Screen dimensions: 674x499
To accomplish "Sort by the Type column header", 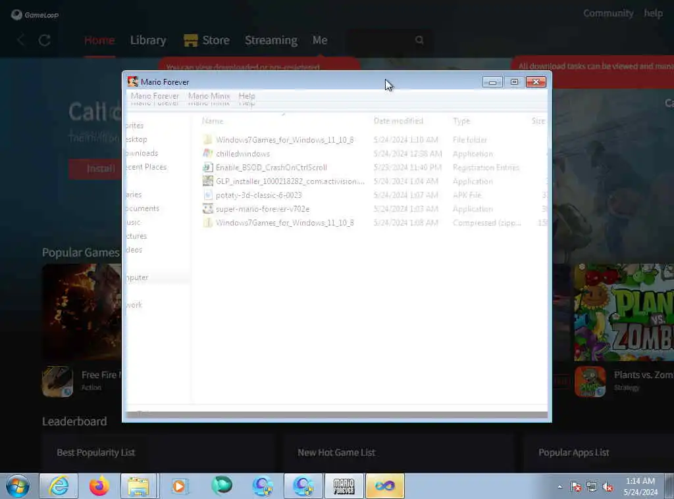I will coord(461,121).
